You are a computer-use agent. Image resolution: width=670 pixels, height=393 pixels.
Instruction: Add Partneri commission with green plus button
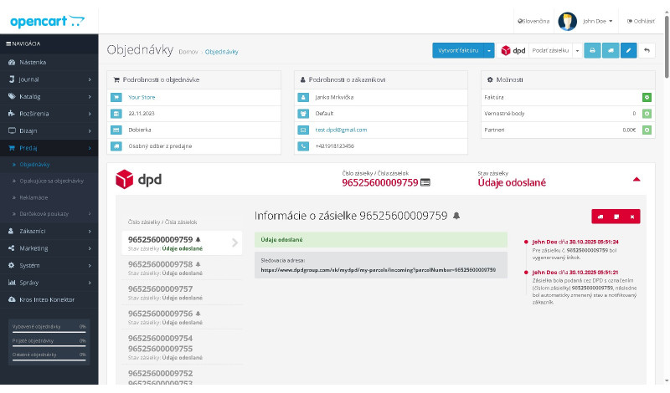pos(647,130)
